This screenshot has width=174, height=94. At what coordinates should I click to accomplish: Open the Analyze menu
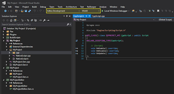tap(103, 7)
